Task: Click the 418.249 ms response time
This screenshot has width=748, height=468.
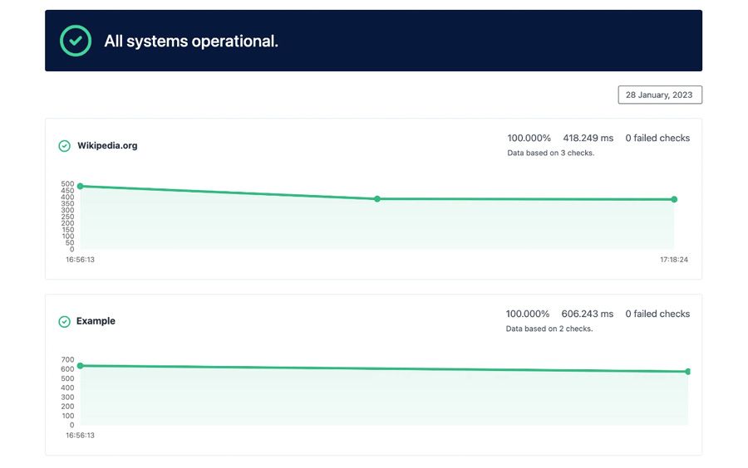Action: 588,138
